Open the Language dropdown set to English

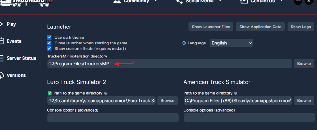(x=231, y=43)
